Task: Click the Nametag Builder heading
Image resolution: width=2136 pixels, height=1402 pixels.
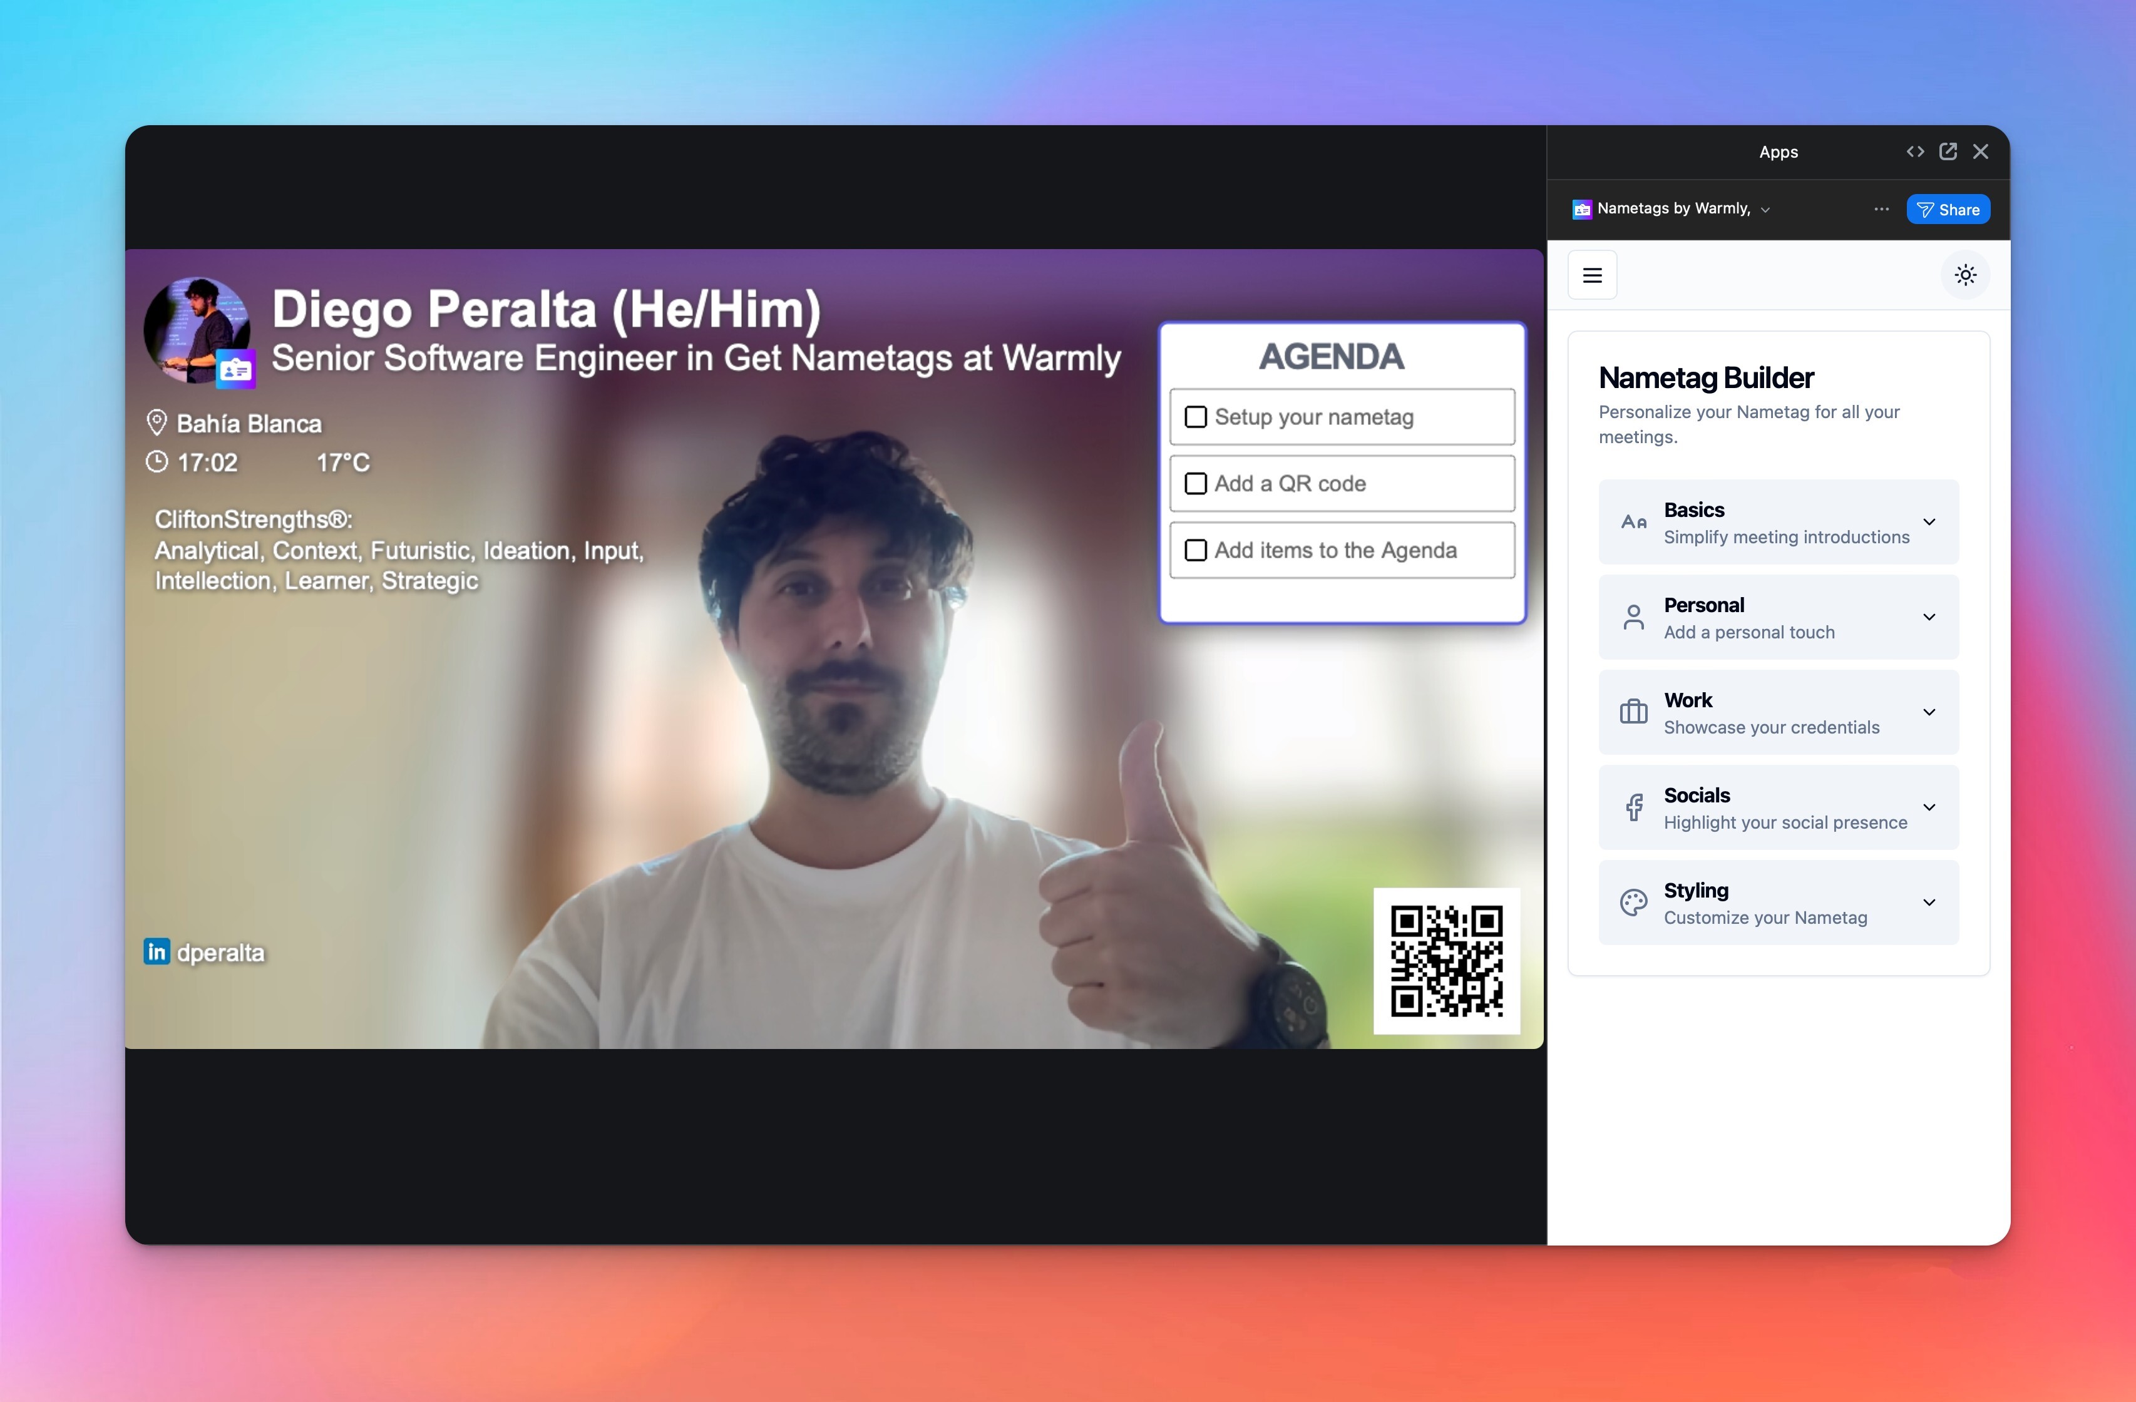Action: point(1706,378)
